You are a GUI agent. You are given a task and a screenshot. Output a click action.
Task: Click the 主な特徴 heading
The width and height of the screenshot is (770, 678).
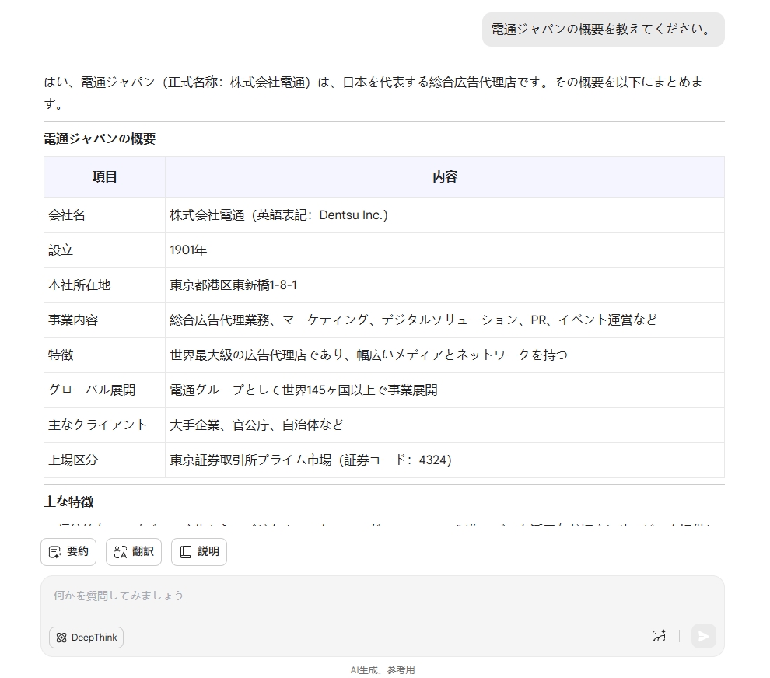tap(68, 502)
